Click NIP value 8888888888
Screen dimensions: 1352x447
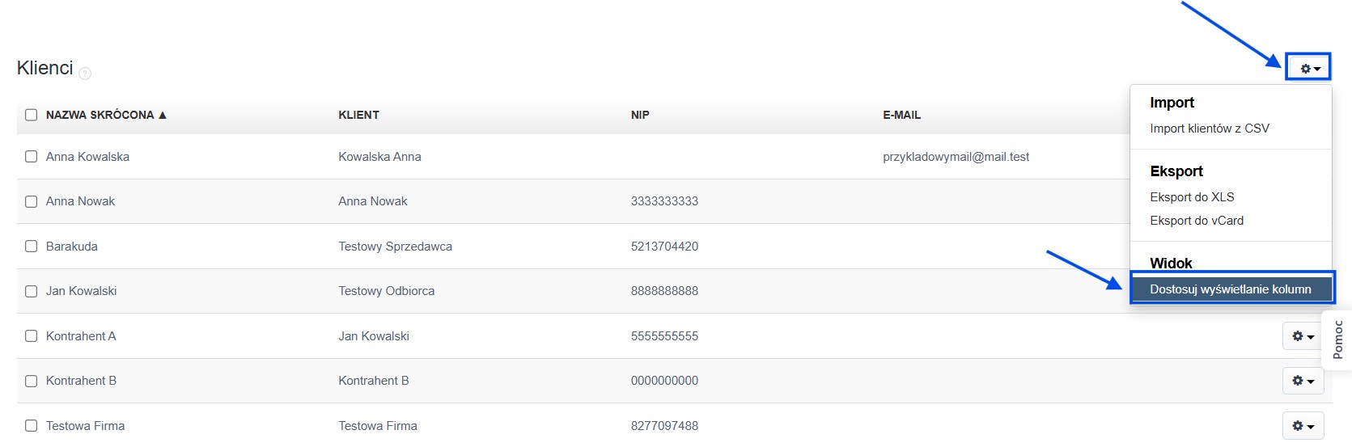[x=664, y=291]
